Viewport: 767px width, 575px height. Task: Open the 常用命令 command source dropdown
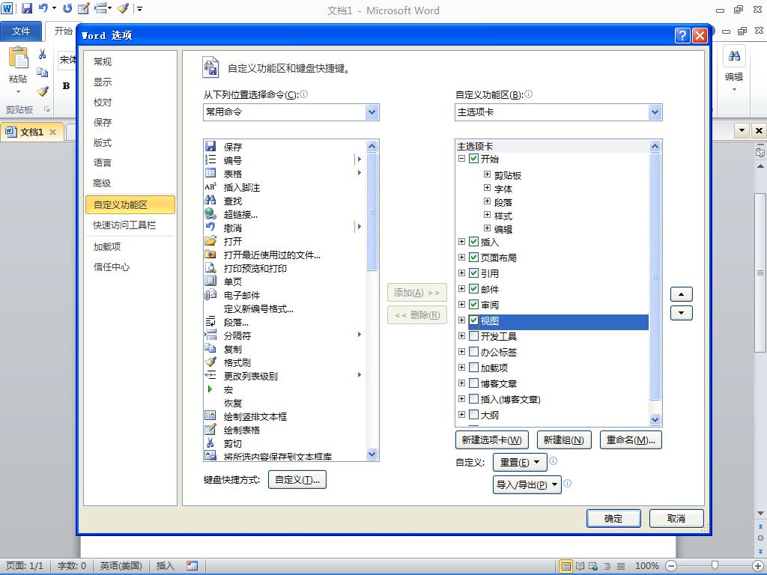click(x=372, y=112)
